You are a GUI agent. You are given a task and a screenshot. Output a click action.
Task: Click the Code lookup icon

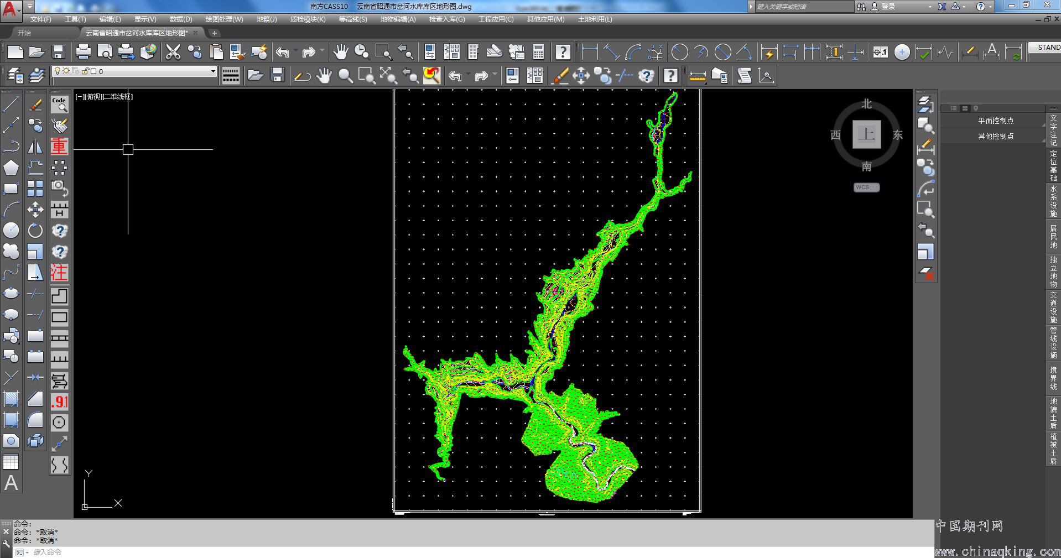[59, 104]
